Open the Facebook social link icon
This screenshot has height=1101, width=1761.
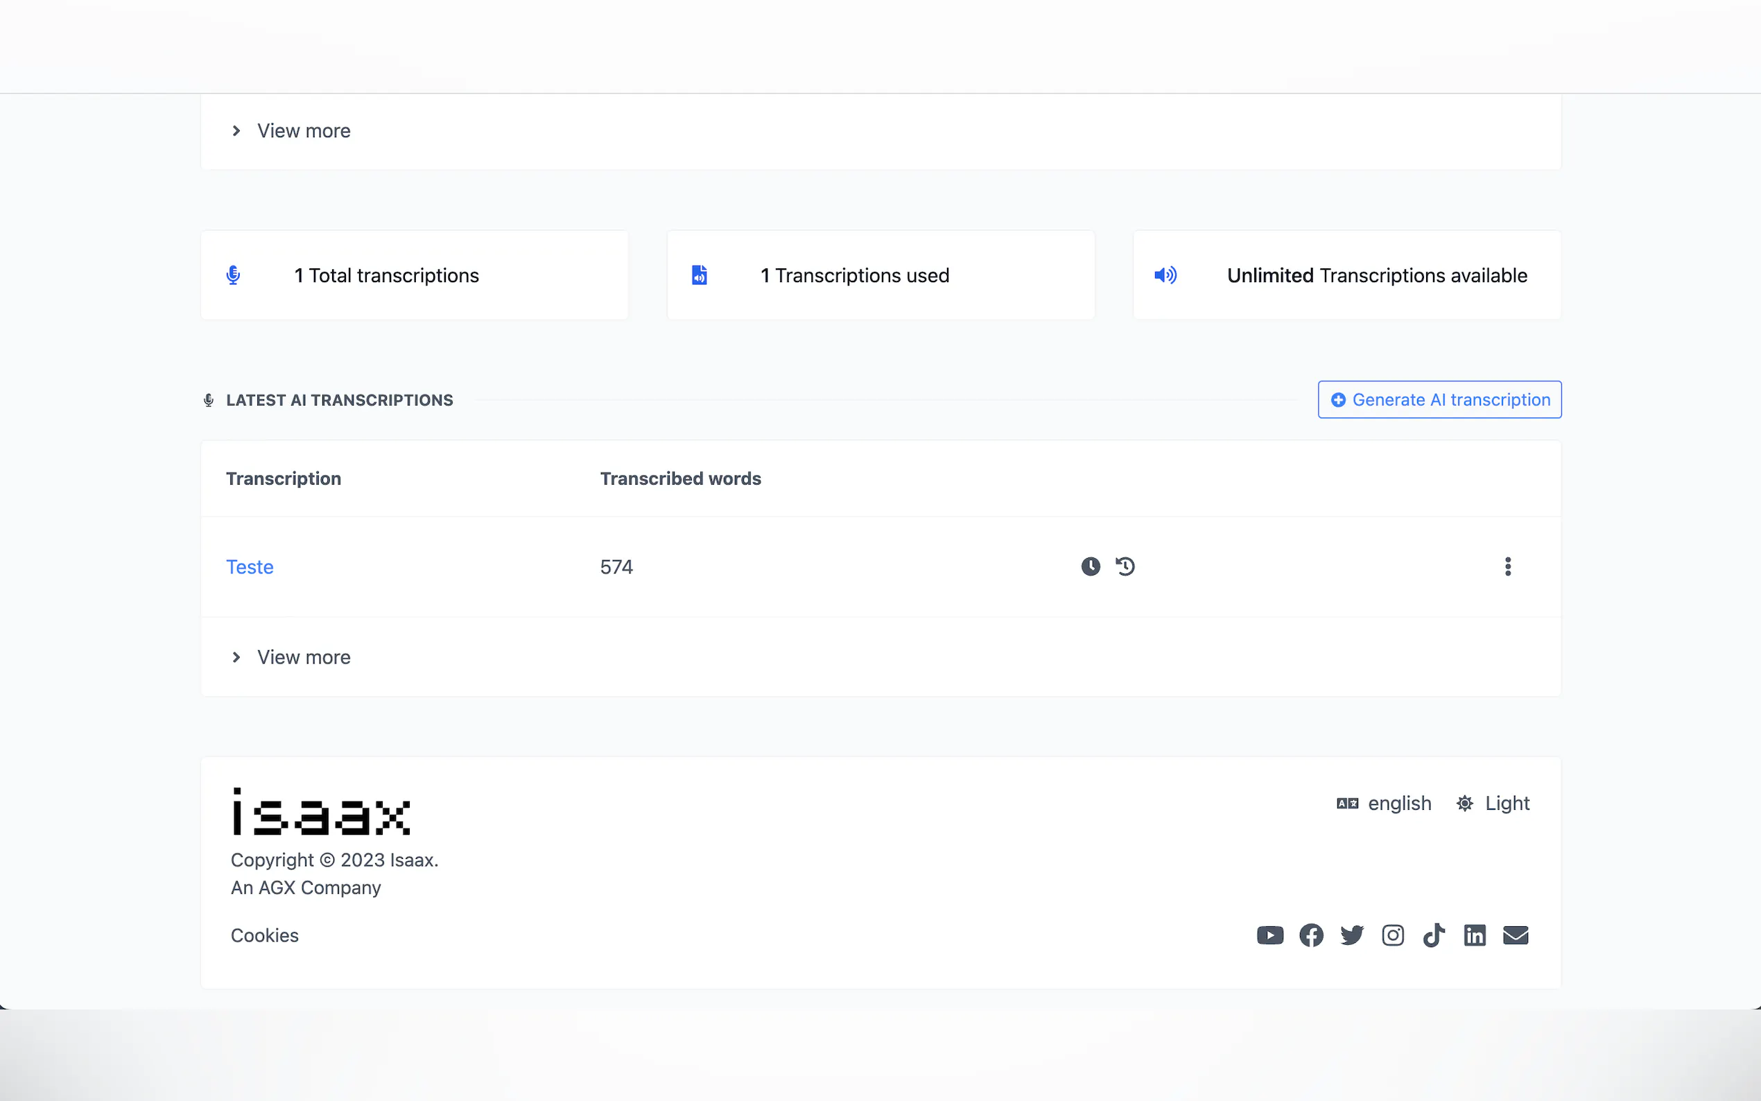pos(1311,935)
